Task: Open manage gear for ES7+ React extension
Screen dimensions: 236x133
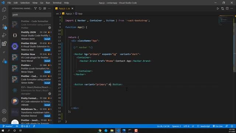Action: (50, 93)
